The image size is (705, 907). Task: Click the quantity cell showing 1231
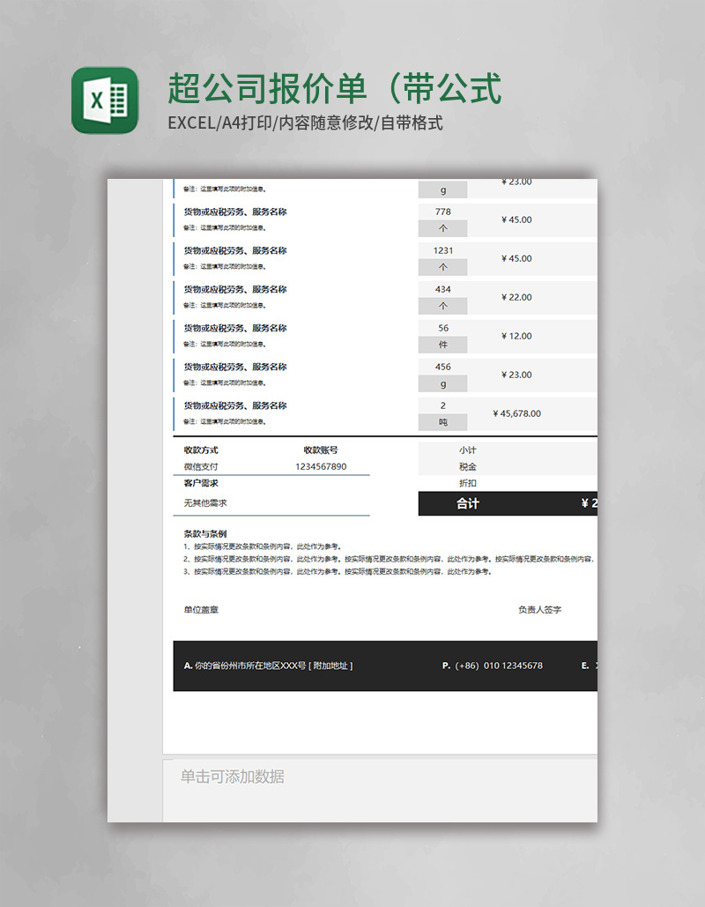coord(443,250)
